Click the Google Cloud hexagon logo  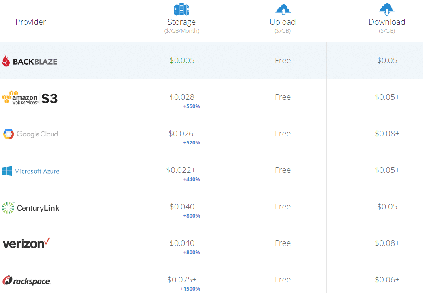point(9,134)
